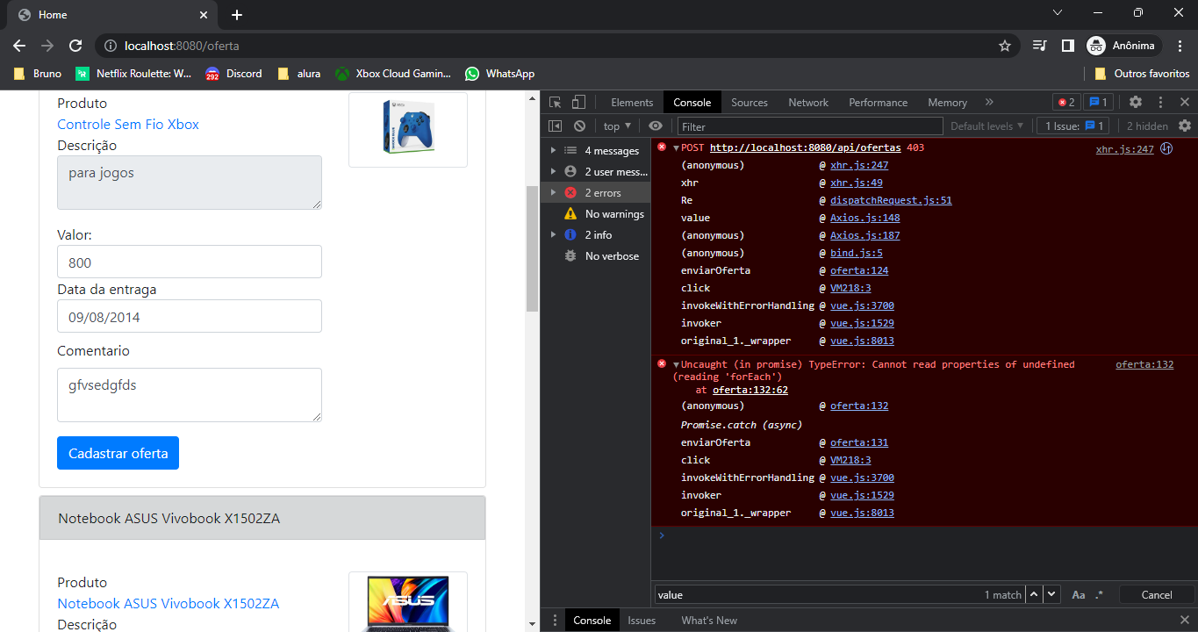The width and height of the screenshot is (1198, 632).
Task: Open Outros favoritos folder
Action: tap(1142, 74)
